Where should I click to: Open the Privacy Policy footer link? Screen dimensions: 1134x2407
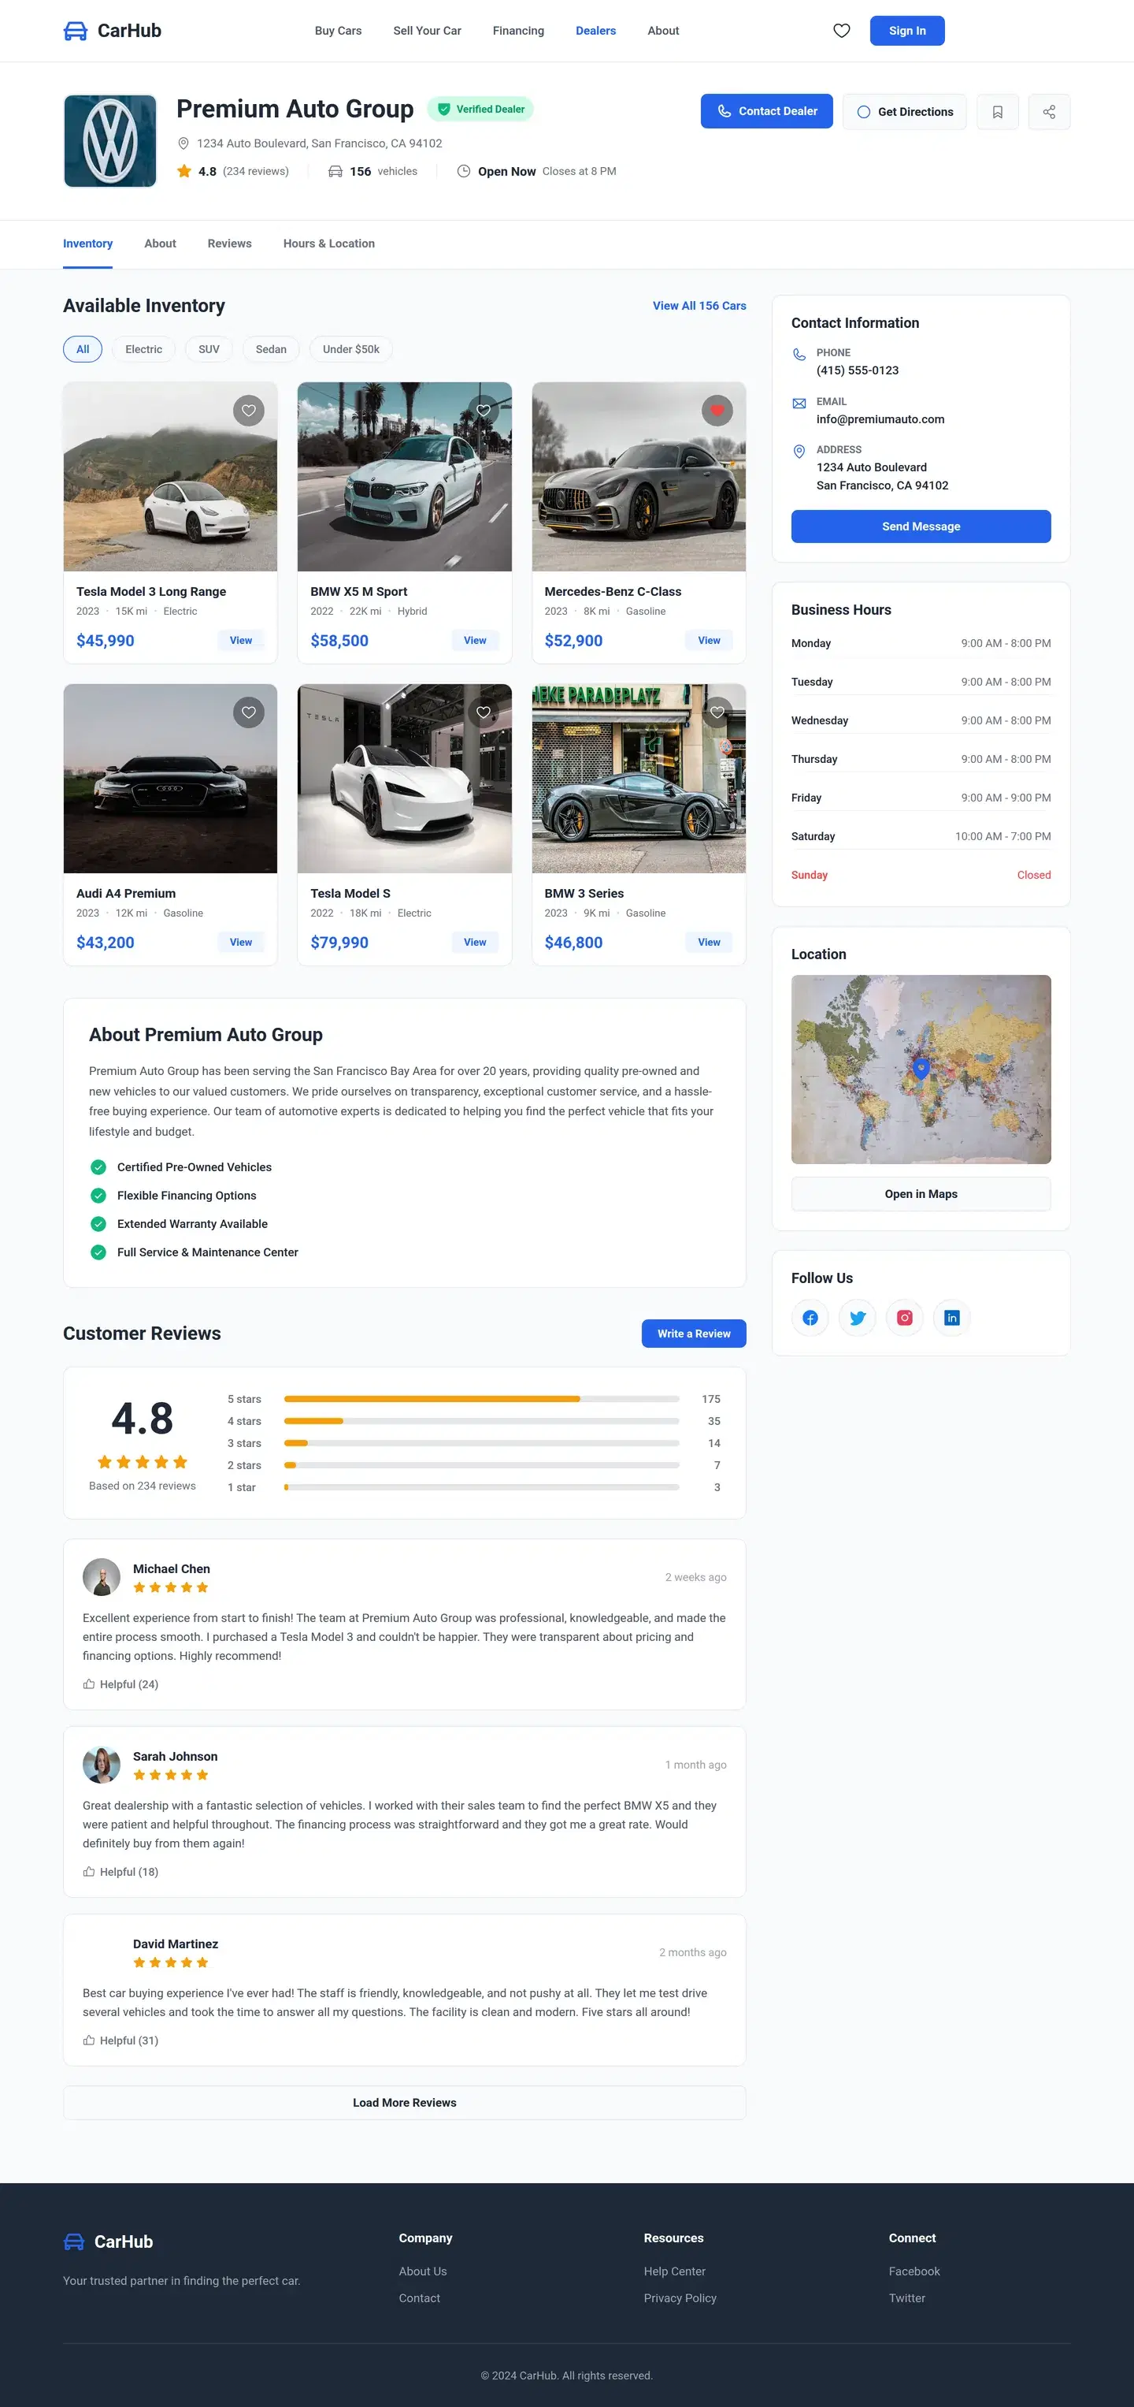pos(680,2297)
